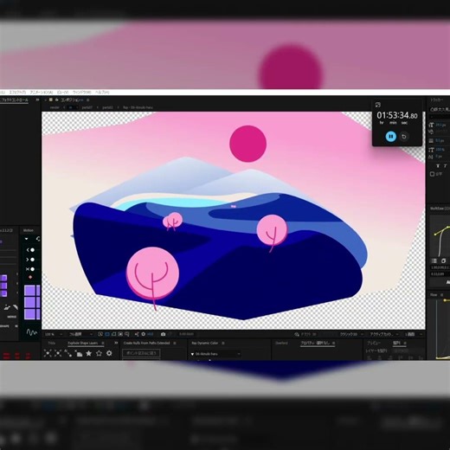Click the render breadcrumb in composition navigator
Viewport: 450px width, 450px height.
point(55,107)
